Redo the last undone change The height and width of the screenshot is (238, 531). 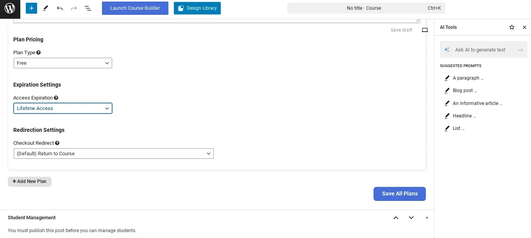[74, 8]
